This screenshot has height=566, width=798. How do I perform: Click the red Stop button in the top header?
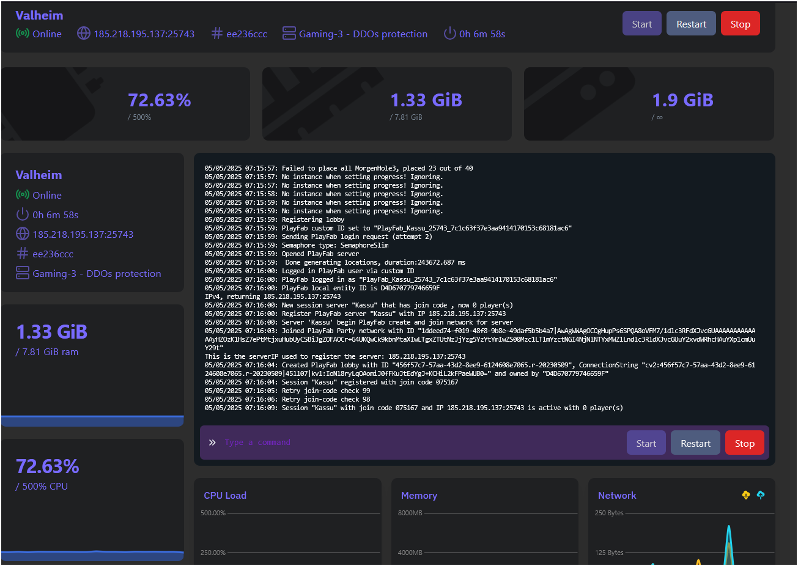tap(740, 24)
